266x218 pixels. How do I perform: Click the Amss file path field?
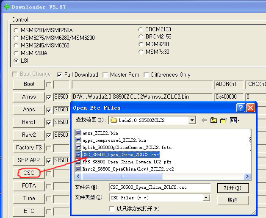pos(142,97)
